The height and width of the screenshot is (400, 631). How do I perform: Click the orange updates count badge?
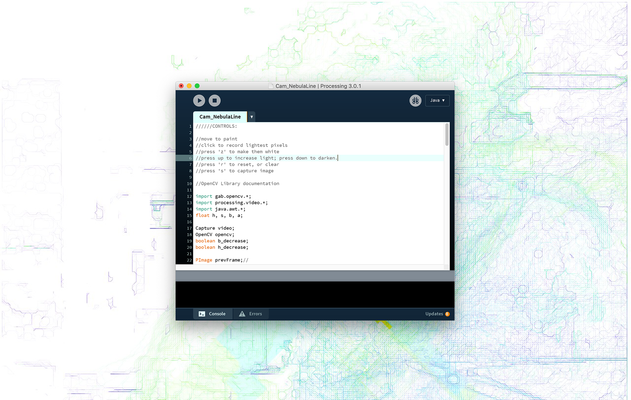coord(447,314)
